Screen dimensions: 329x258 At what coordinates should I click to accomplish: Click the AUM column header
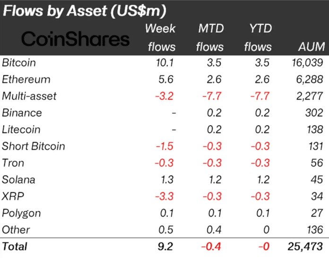[312, 47]
